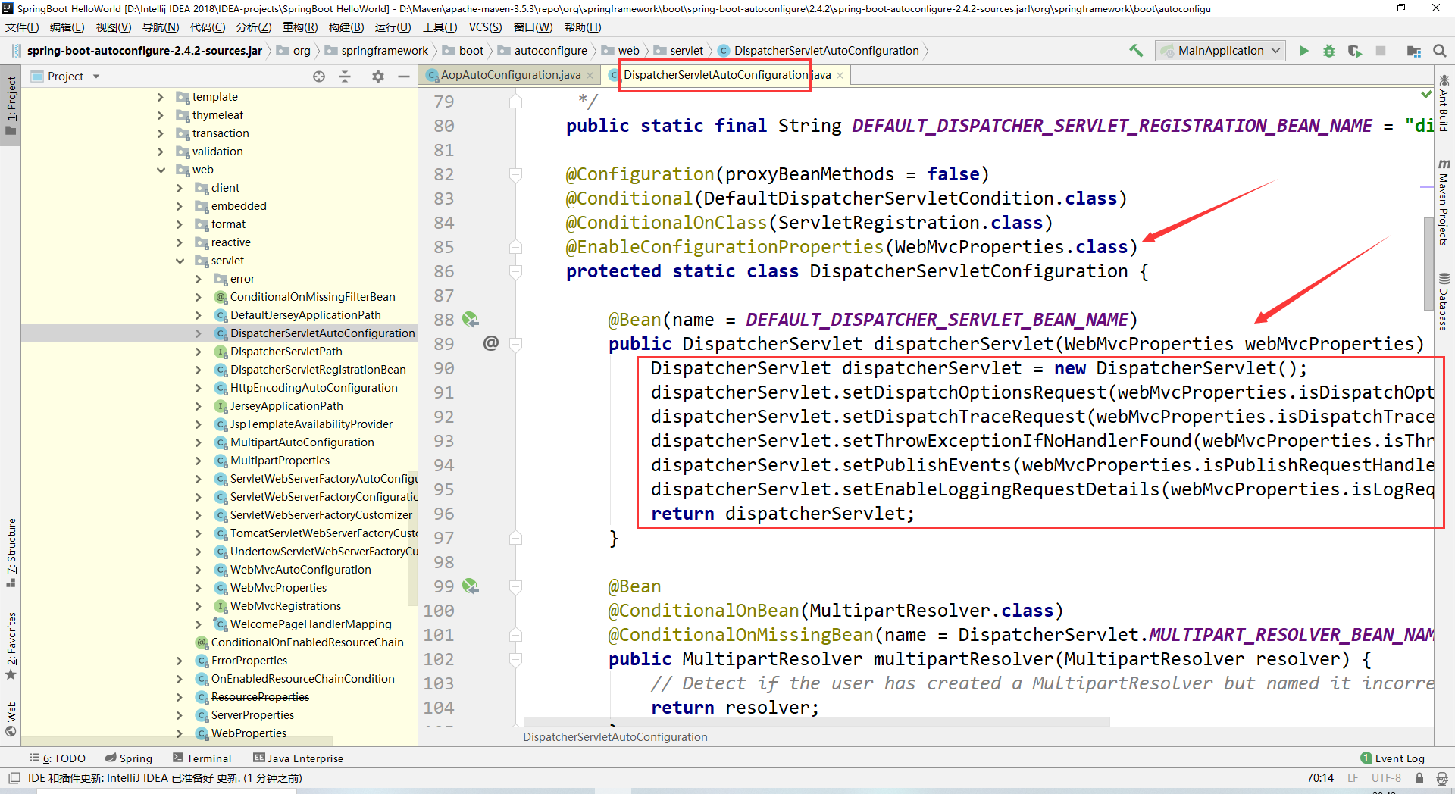Toggle the Event Log panel
The image size is (1455, 794).
(1393, 758)
